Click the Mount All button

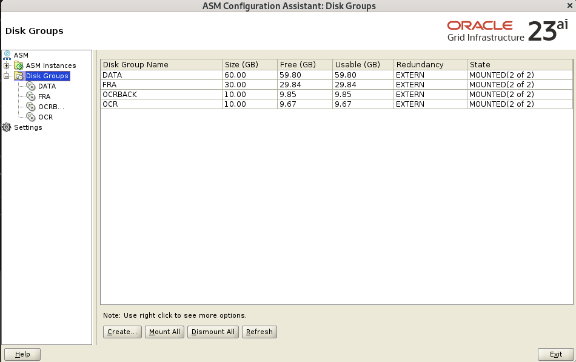point(164,332)
